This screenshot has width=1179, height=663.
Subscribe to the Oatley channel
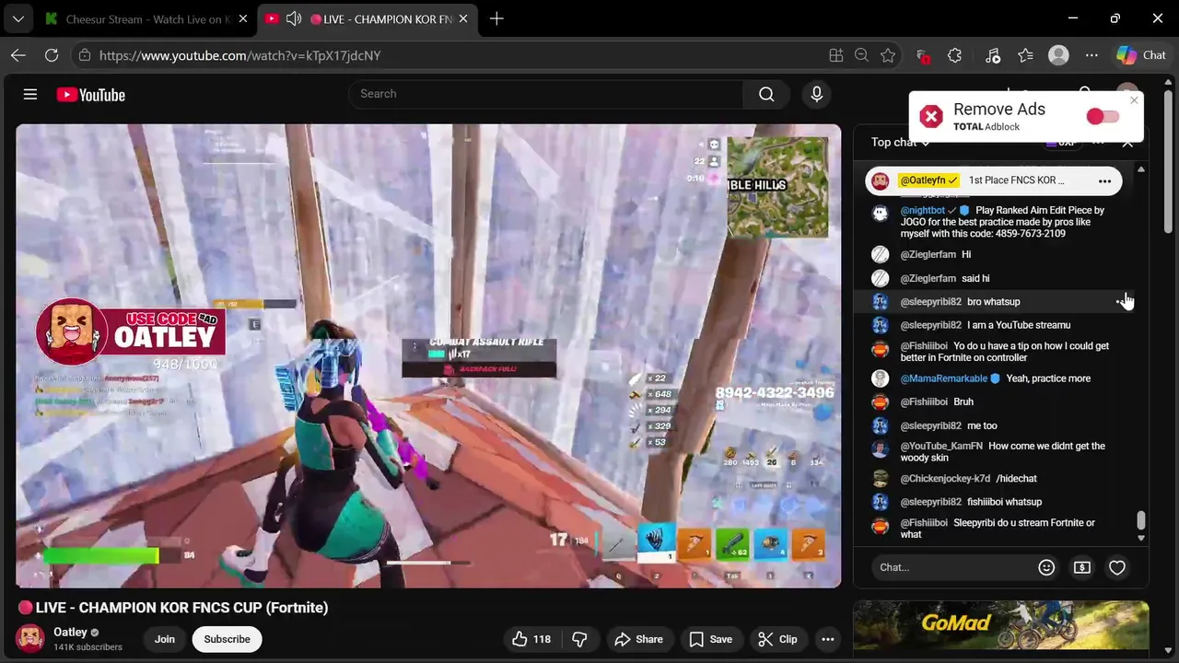point(227,639)
